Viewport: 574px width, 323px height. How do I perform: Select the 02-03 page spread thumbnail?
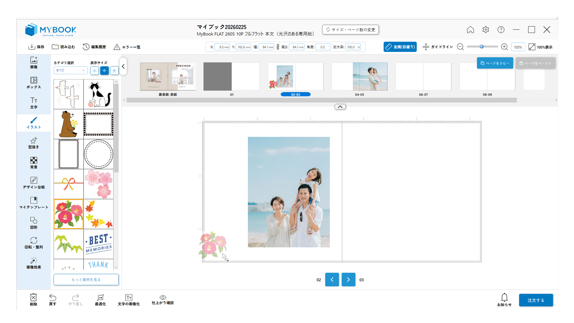click(296, 77)
